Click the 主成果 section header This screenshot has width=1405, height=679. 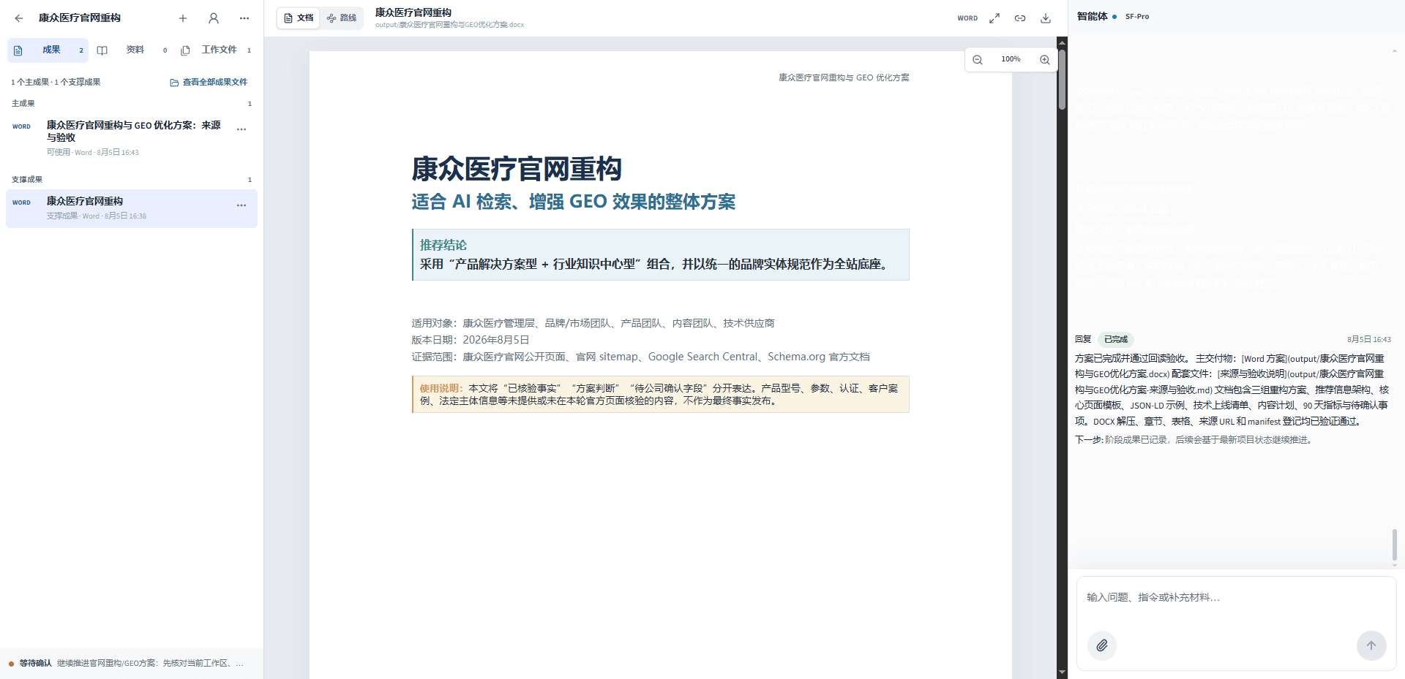(23, 104)
